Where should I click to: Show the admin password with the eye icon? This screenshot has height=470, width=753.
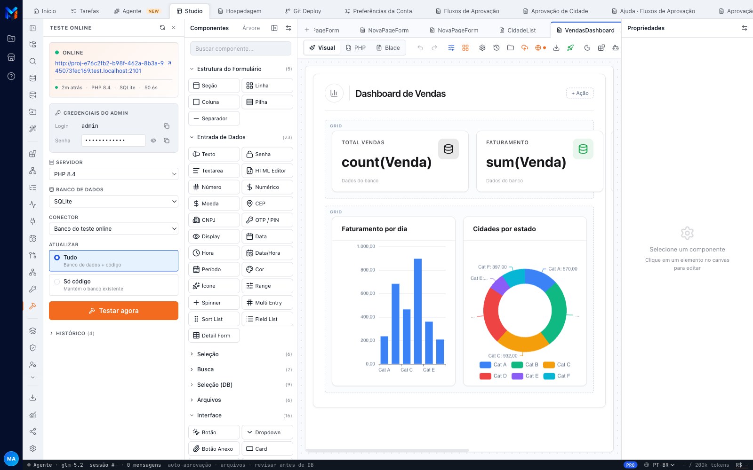point(153,141)
